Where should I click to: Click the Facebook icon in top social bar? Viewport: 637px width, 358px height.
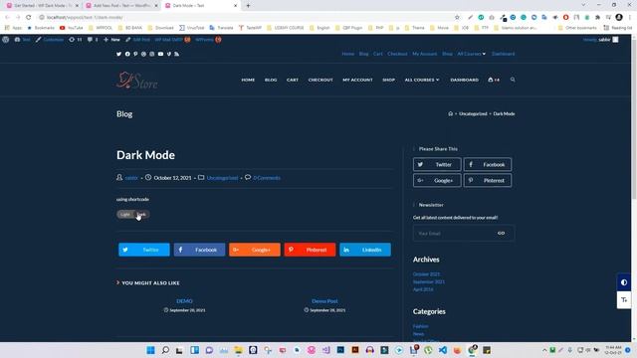(127, 54)
